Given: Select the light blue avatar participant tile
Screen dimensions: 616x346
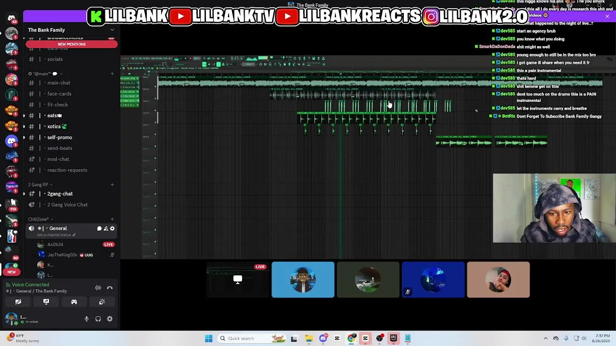Looking at the screenshot, I should (303, 280).
